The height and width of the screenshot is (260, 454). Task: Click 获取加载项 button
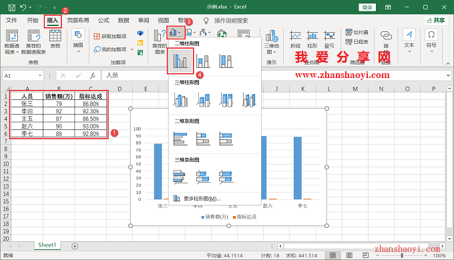pyautogui.click(x=110, y=36)
